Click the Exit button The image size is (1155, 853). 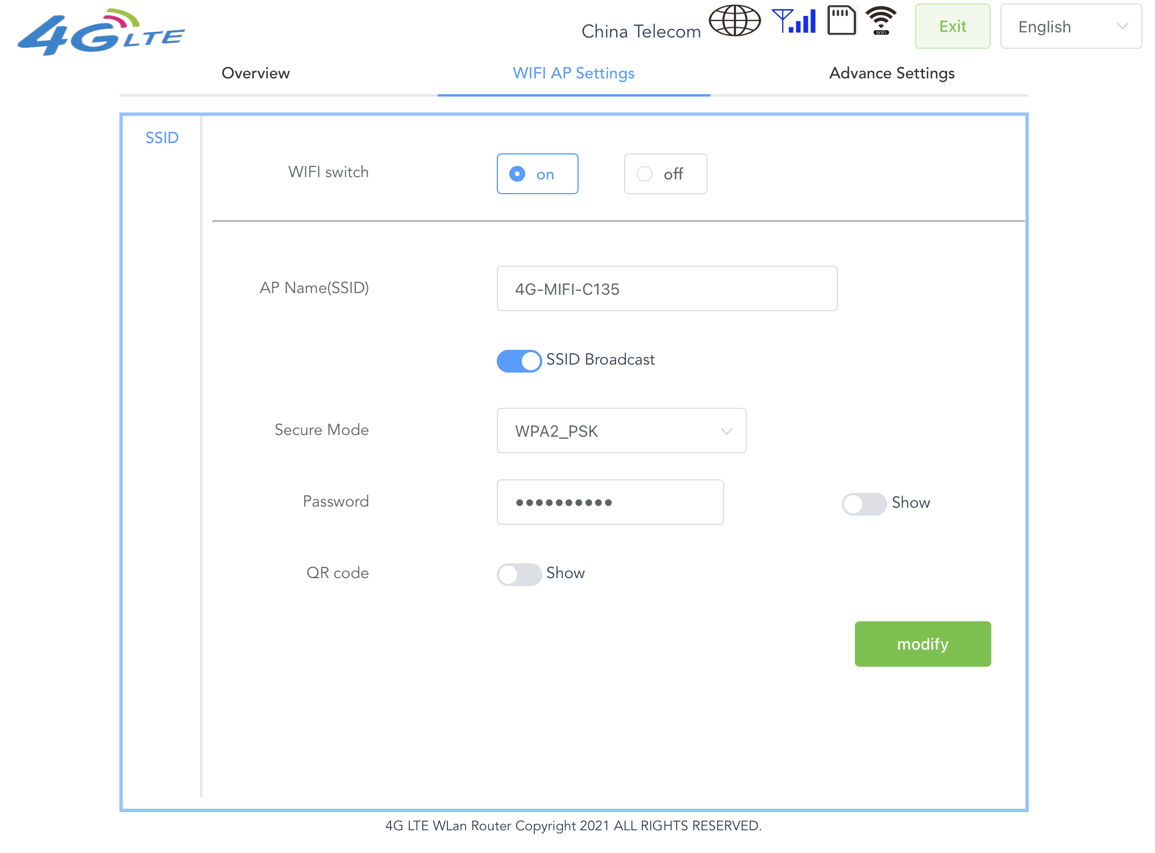coord(952,27)
